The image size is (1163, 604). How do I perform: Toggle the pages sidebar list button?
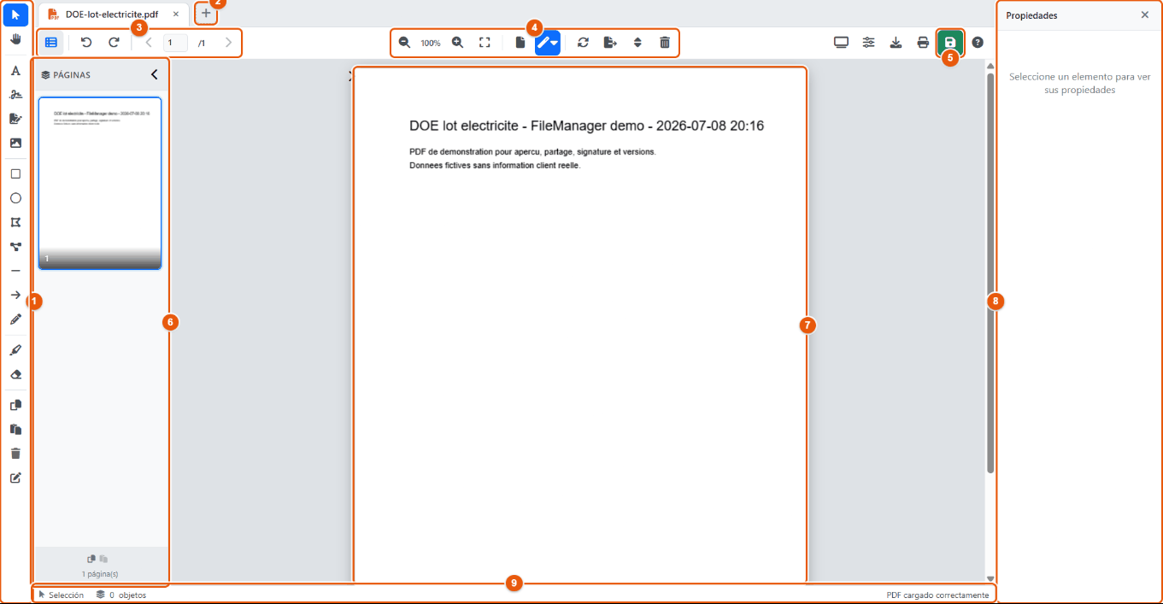(51, 42)
